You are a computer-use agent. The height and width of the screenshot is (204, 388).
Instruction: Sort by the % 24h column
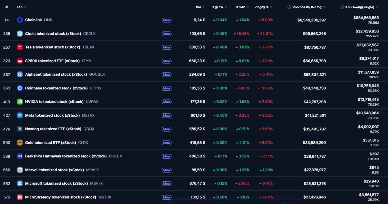(242, 7)
